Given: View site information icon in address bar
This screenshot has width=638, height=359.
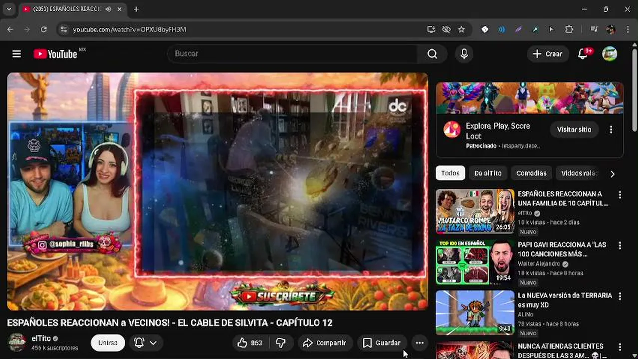Looking at the screenshot, I should point(63,29).
